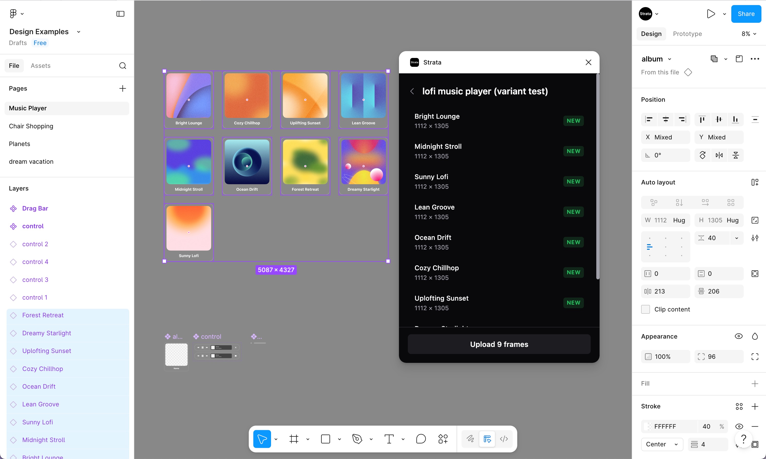Click align top icon in Position
The width and height of the screenshot is (766, 459).
point(702,119)
